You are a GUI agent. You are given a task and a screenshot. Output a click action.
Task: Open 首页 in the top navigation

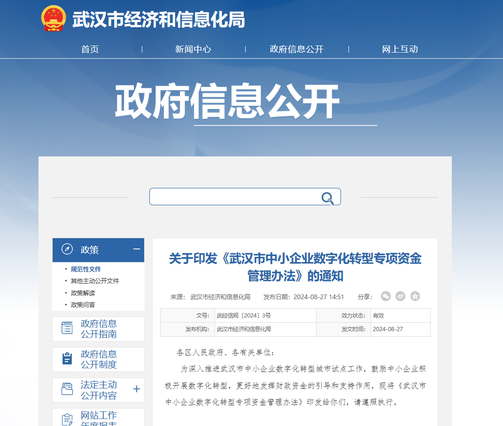[90, 49]
